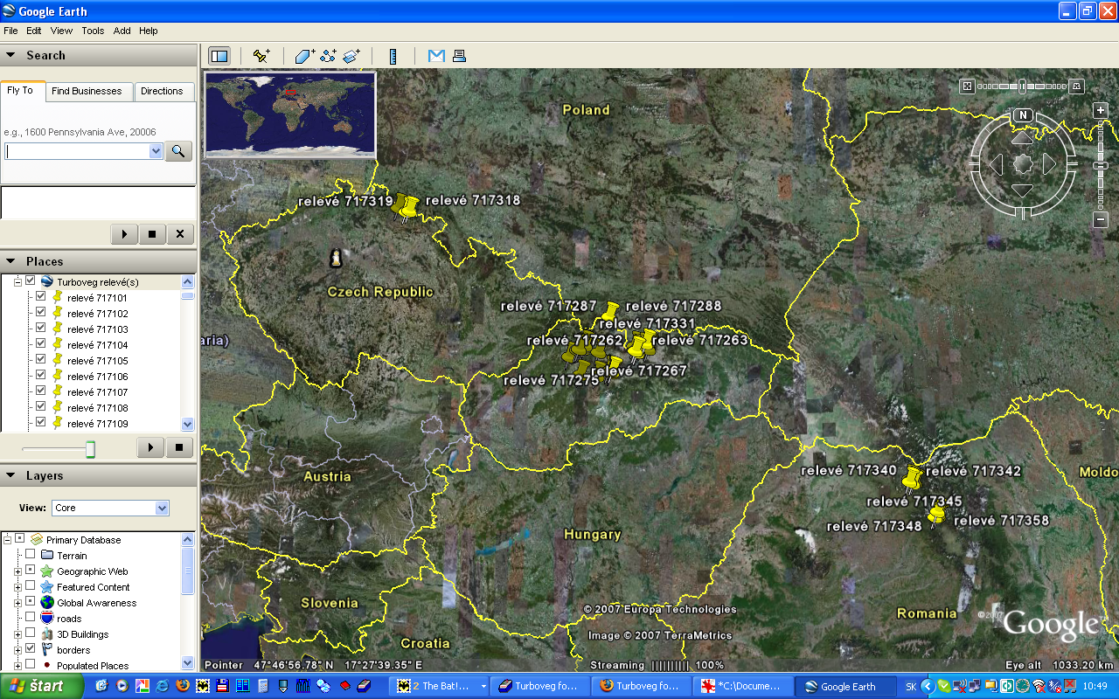Select the Add Polygon tool

305,56
